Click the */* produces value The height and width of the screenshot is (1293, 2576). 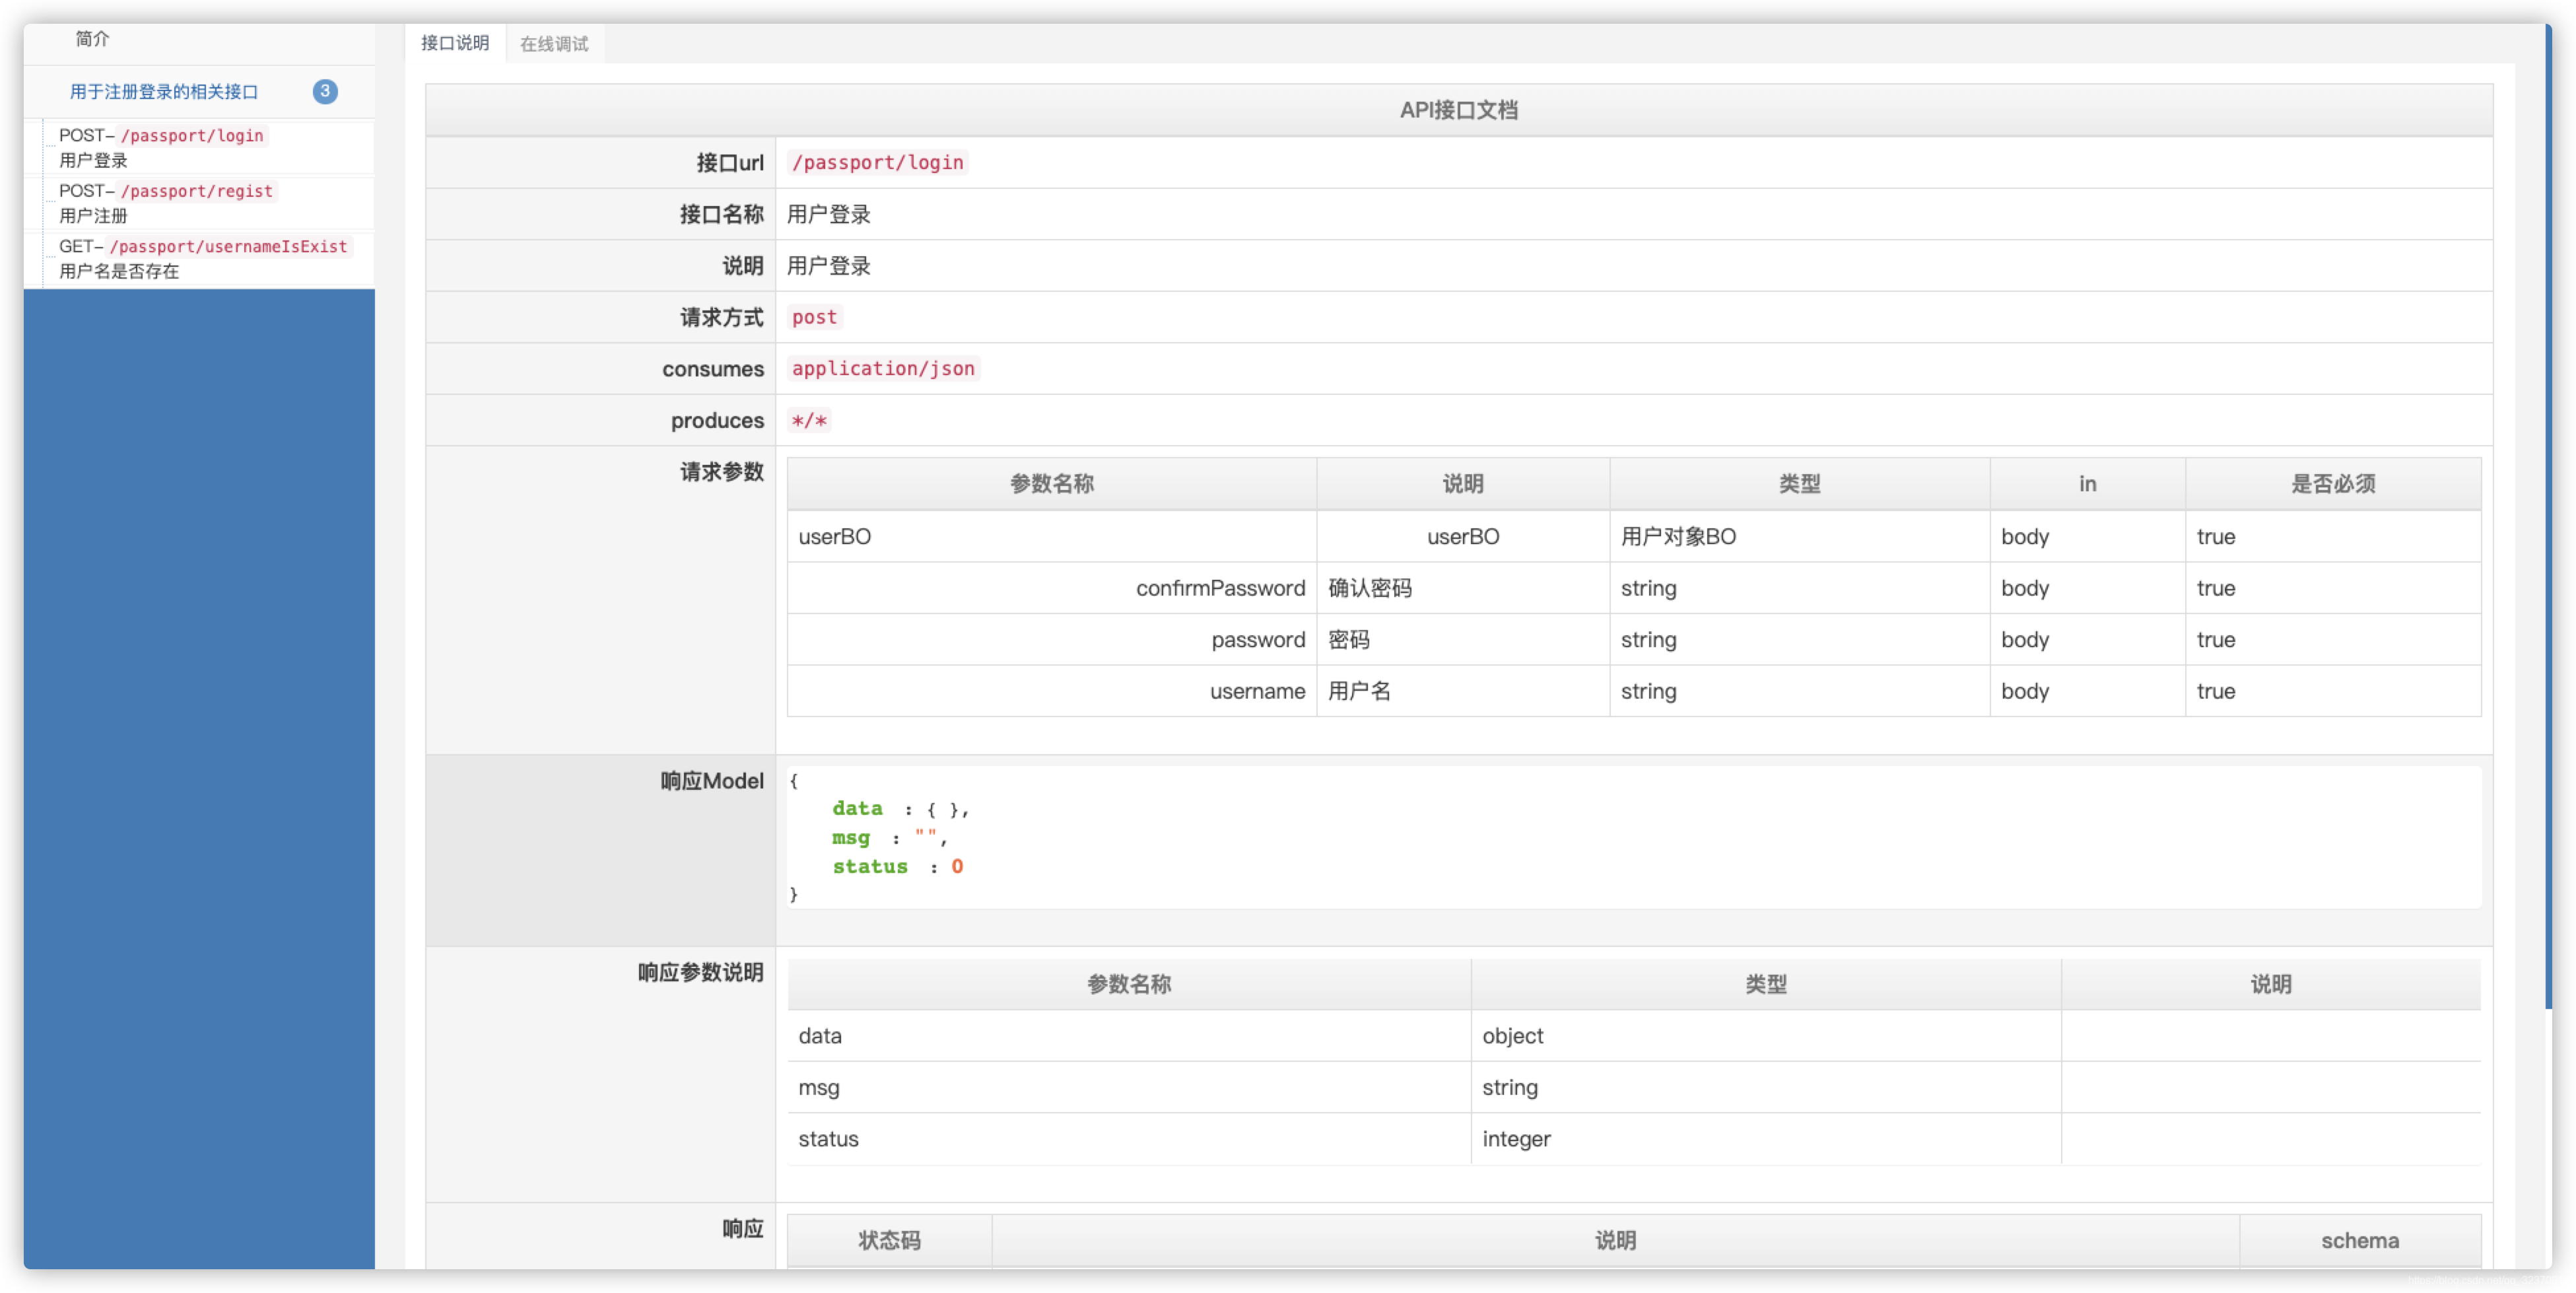point(808,420)
